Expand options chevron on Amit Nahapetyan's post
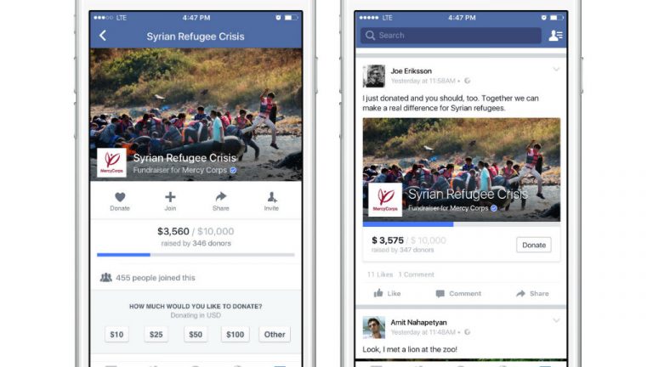 [x=556, y=320]
